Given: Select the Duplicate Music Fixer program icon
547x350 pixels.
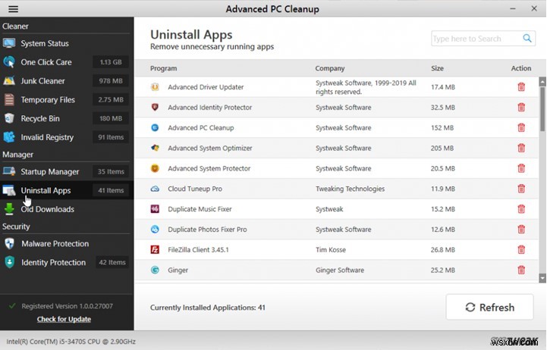Looking at the screenshot, I should (155, 209).
